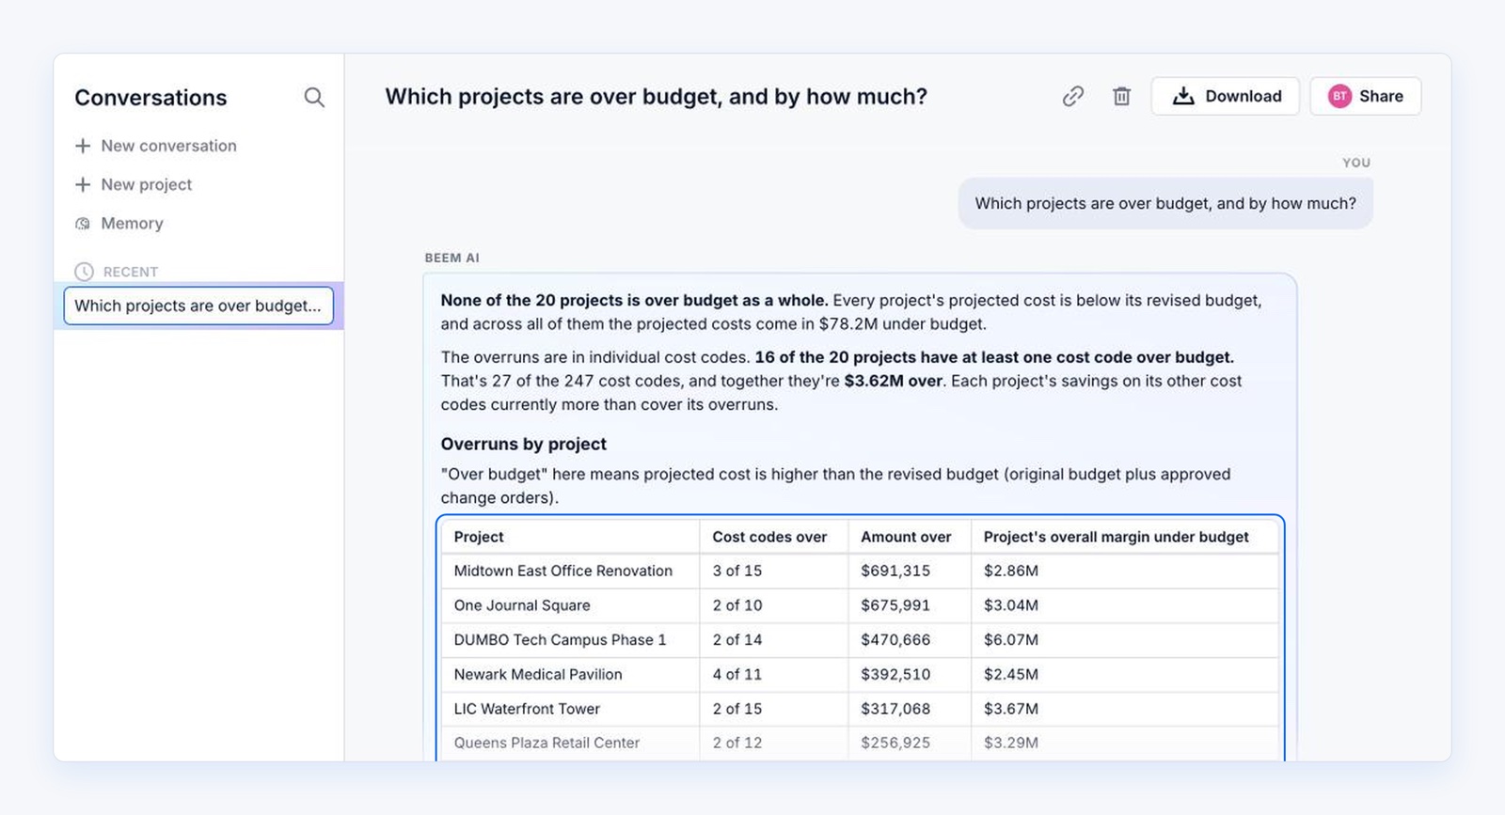Click the download arrow icon
The image size is (1505, 815).
pos(1183,96)
